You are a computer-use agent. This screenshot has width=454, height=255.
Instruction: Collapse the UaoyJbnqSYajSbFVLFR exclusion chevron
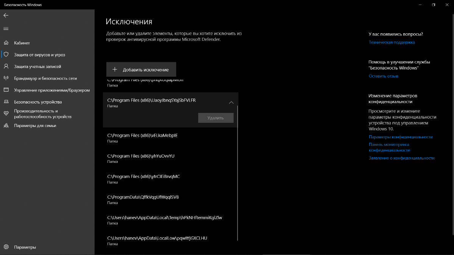coord(231,102)
